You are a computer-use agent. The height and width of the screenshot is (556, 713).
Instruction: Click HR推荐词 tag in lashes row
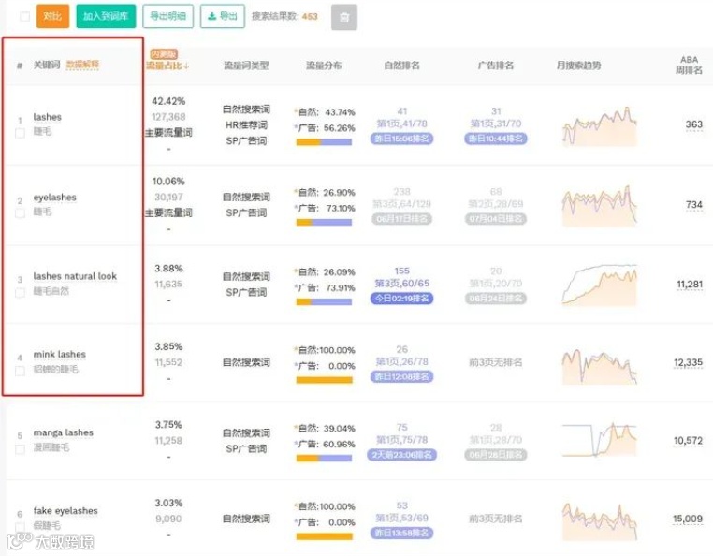click(246, 125)
